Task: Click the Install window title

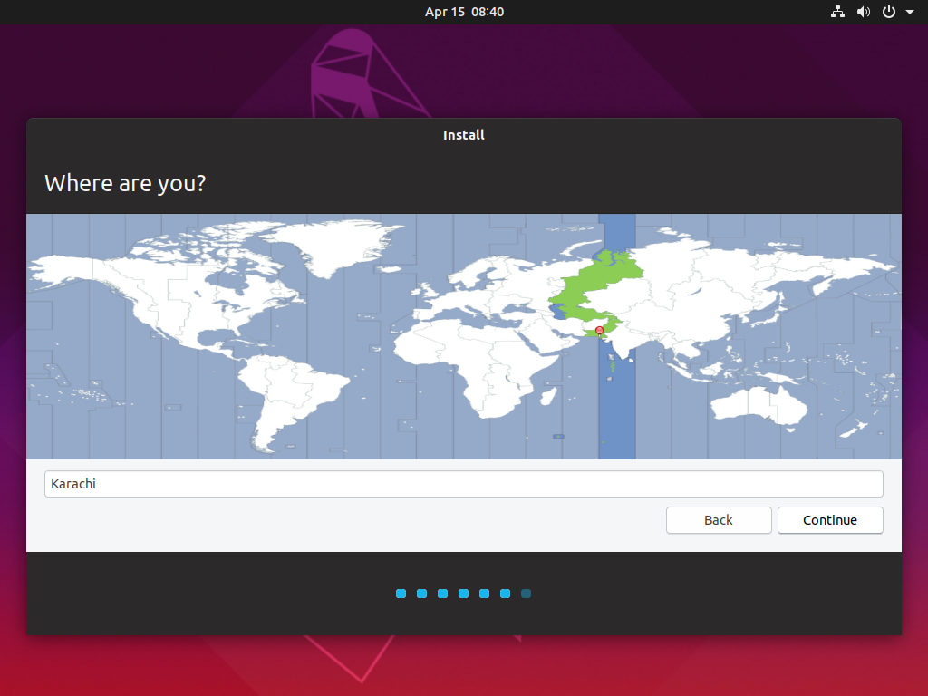Action: (464, 135)
